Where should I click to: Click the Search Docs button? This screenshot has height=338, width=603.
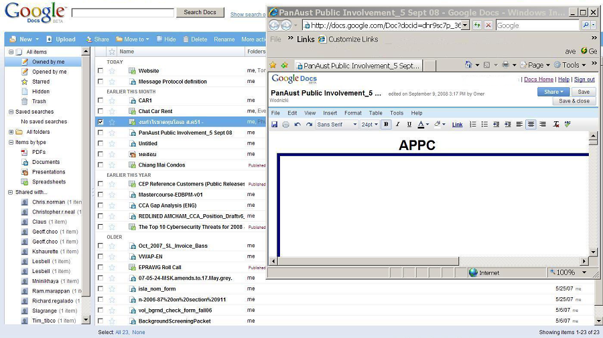200,12
